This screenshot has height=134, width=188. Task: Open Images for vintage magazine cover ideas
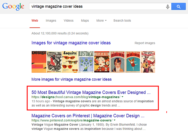click(x=71, y=43)
